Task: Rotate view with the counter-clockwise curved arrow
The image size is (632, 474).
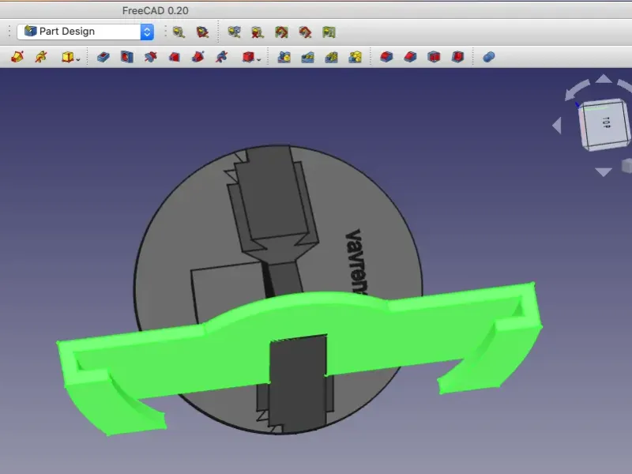Action: pos(577,89)
